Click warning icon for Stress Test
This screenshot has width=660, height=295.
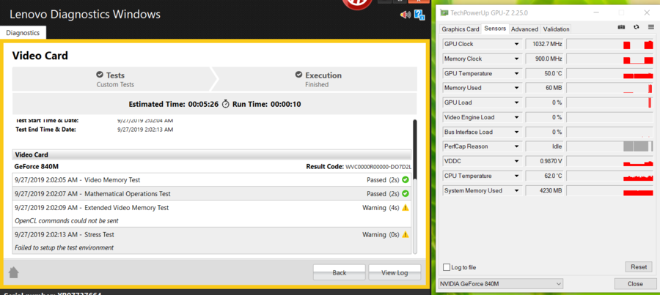(406, 234)
